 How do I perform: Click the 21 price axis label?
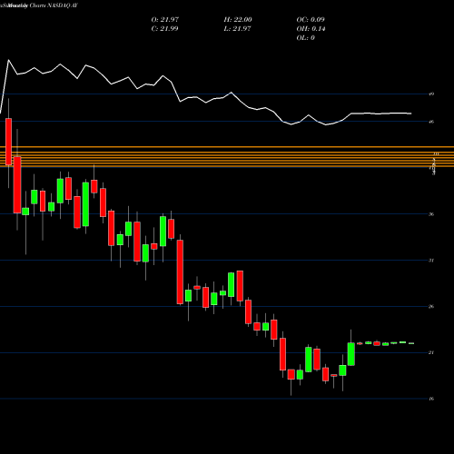(431, 352)
